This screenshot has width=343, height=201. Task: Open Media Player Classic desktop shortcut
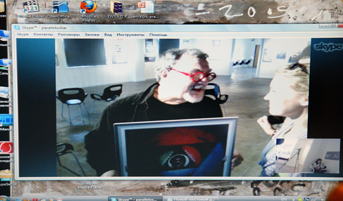31,11
